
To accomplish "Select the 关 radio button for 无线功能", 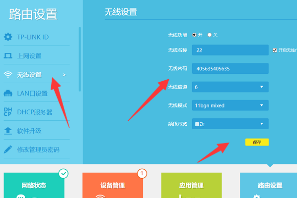I will click(x=209, y=35).
